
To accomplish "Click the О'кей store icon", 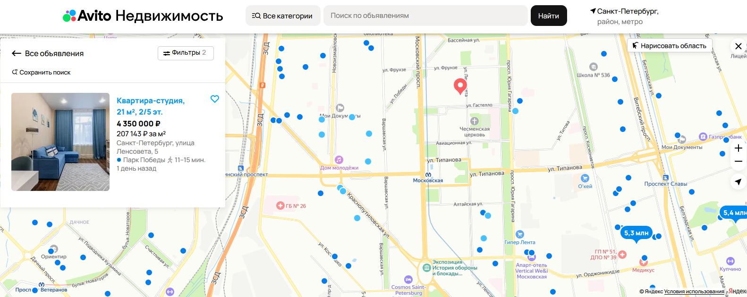I will coord(585,178).
